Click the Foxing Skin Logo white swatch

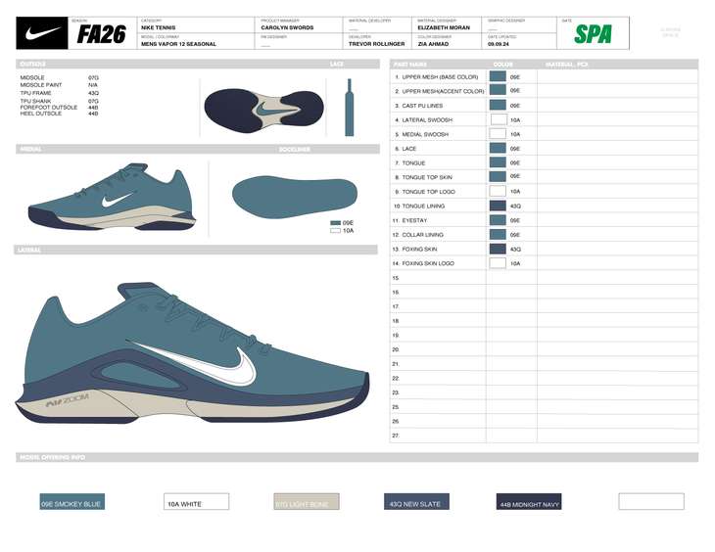(498, 263)
